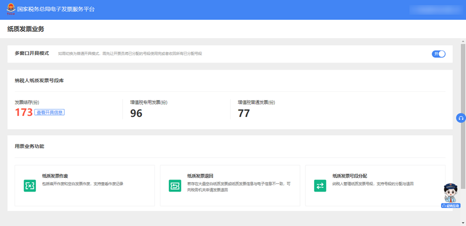Screen dimensions: 466x226
Task: Turn off the 多窗口开具模式 switch
Action: coord(439,54)
